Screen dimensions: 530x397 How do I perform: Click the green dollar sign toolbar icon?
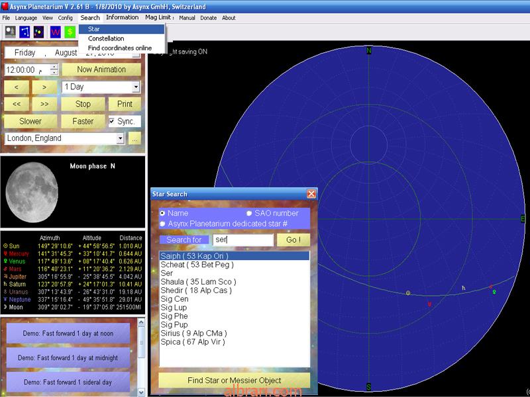70,32
